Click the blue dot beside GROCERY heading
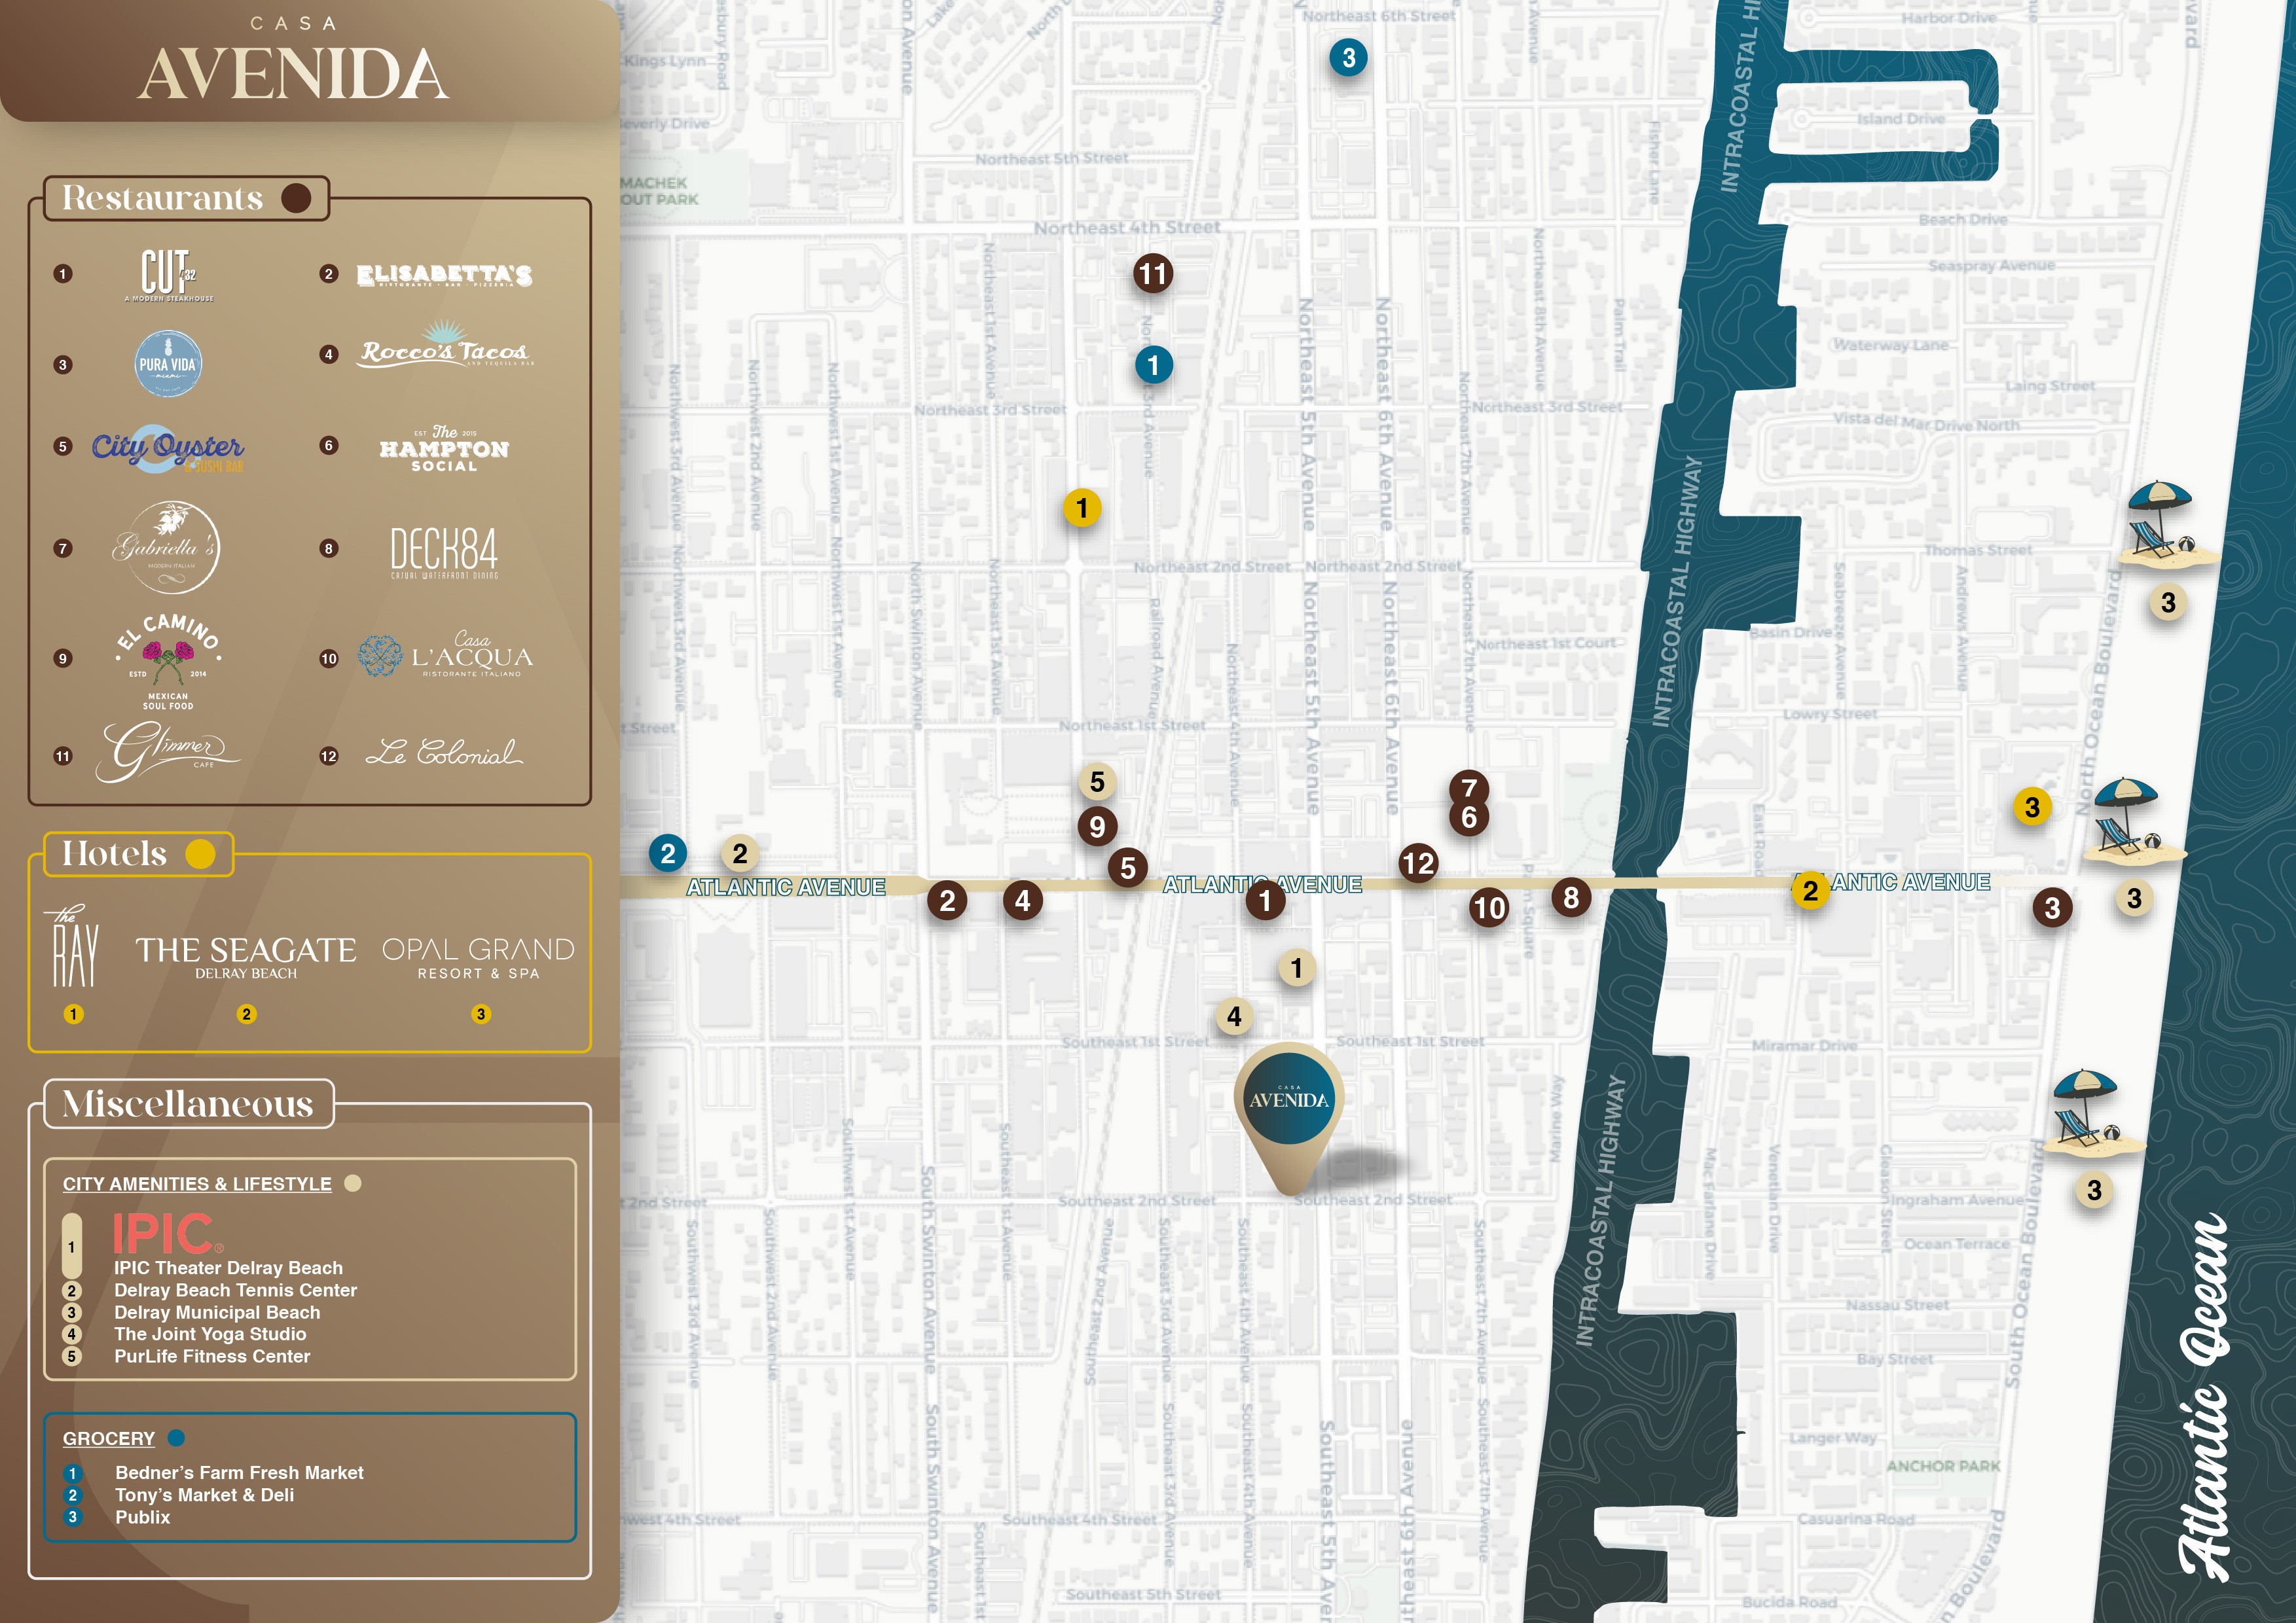The height and width of the screenshot is (1623, 2296). (x=176, y=1438)
